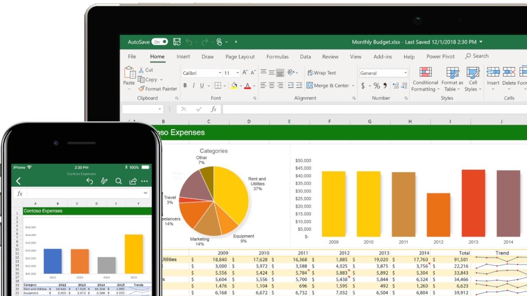Turn off the AutoSave switch
527x296 pixels.
(160, 42)
